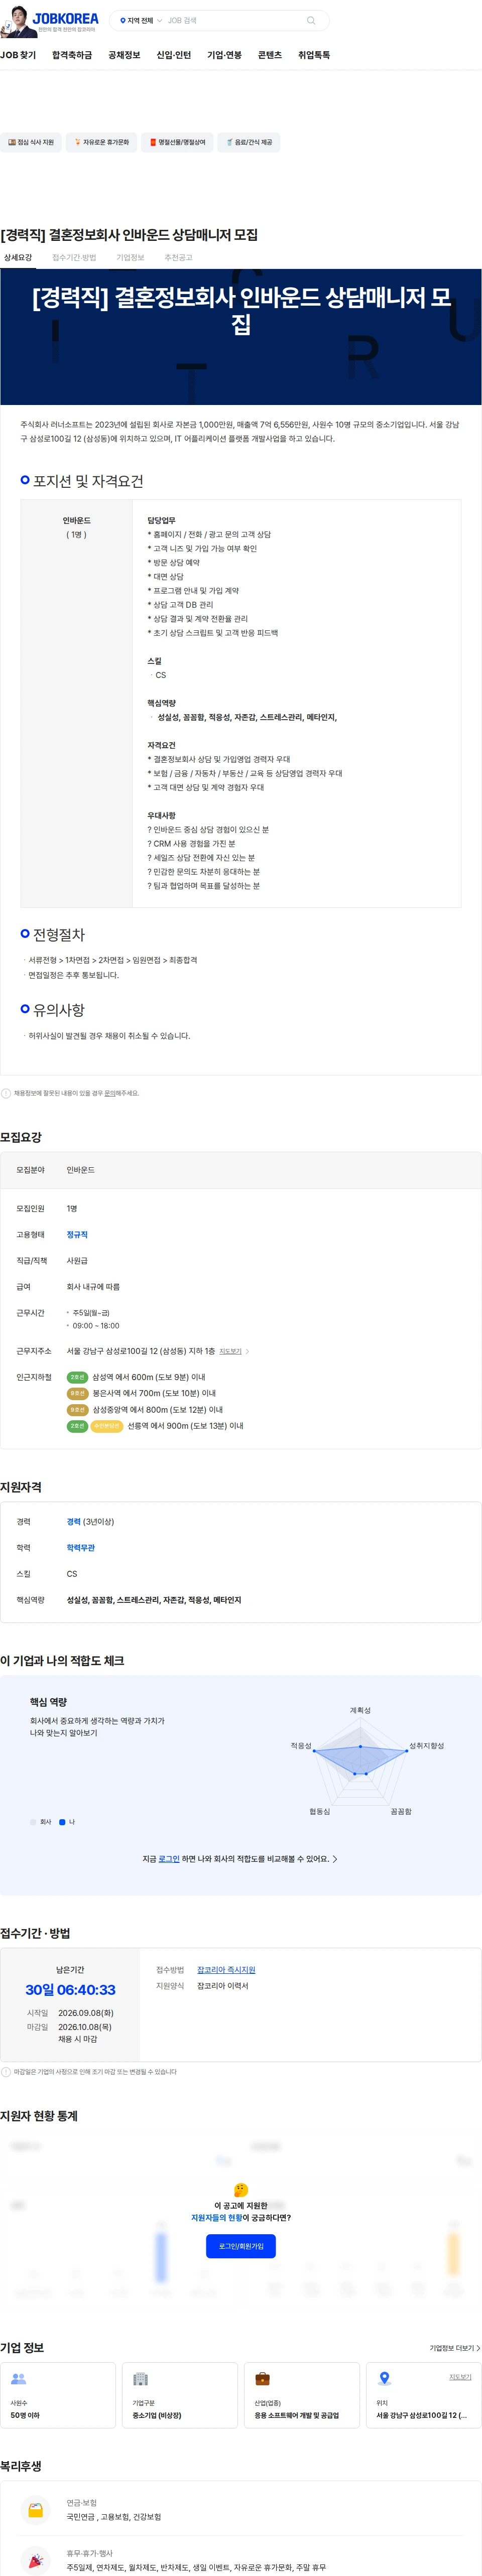Click the 30일 06:40:33 remaining time

point(70,1989)
